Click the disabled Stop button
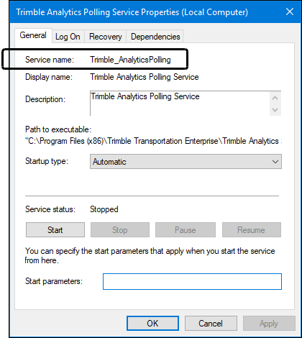The height and width of the screenshot is (338, 302). (x=120, y=230)
